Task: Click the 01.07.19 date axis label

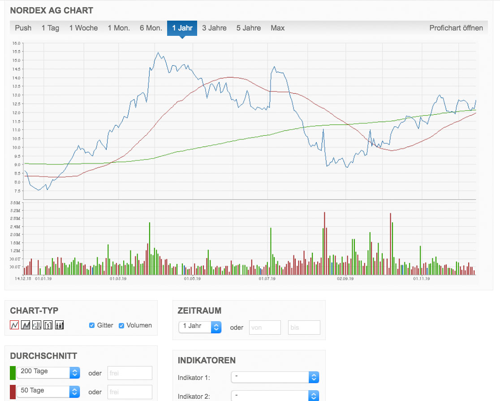Action: click(x=267, y=279)
